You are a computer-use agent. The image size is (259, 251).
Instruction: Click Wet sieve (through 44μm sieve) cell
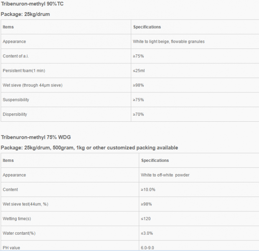click(x=66, y=85)
